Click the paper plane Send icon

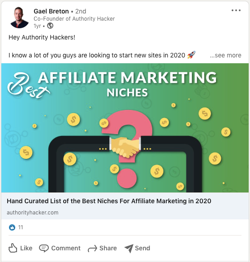[129, 248]
